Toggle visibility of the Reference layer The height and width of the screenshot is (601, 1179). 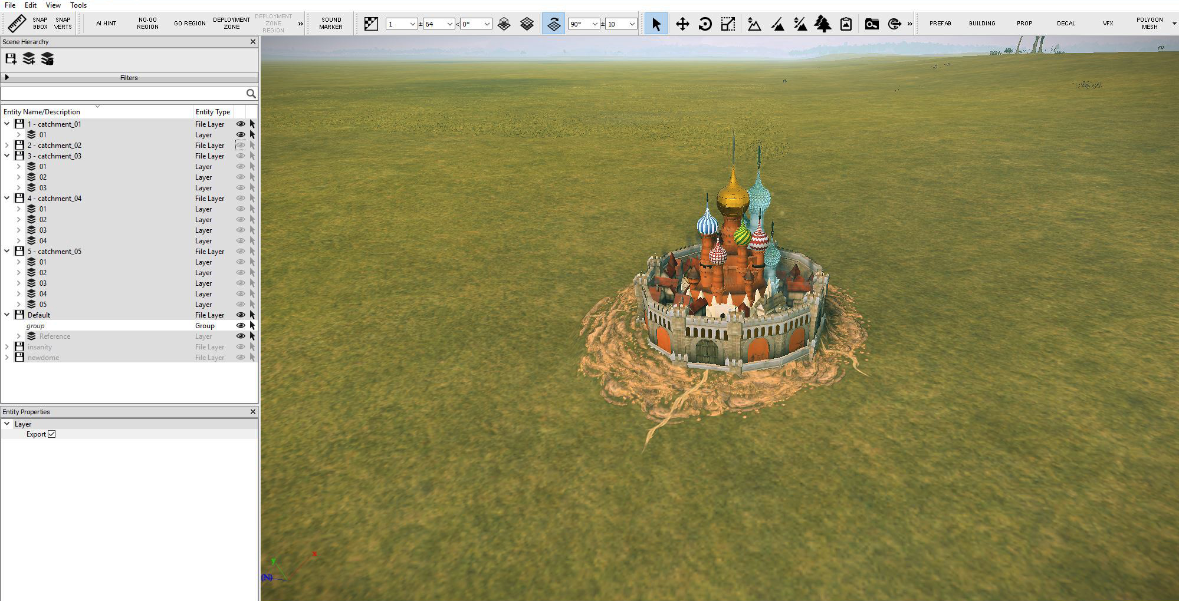point(241,336)
